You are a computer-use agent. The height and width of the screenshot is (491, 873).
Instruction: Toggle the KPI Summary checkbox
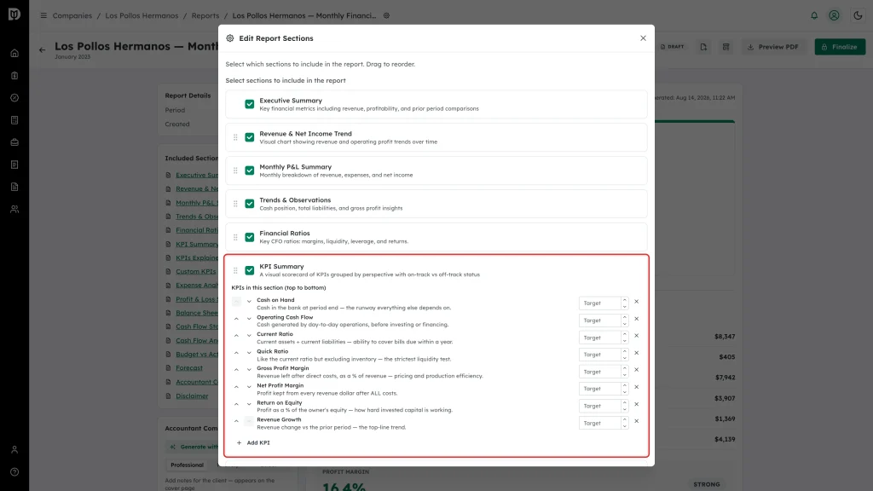coord(250,270)
